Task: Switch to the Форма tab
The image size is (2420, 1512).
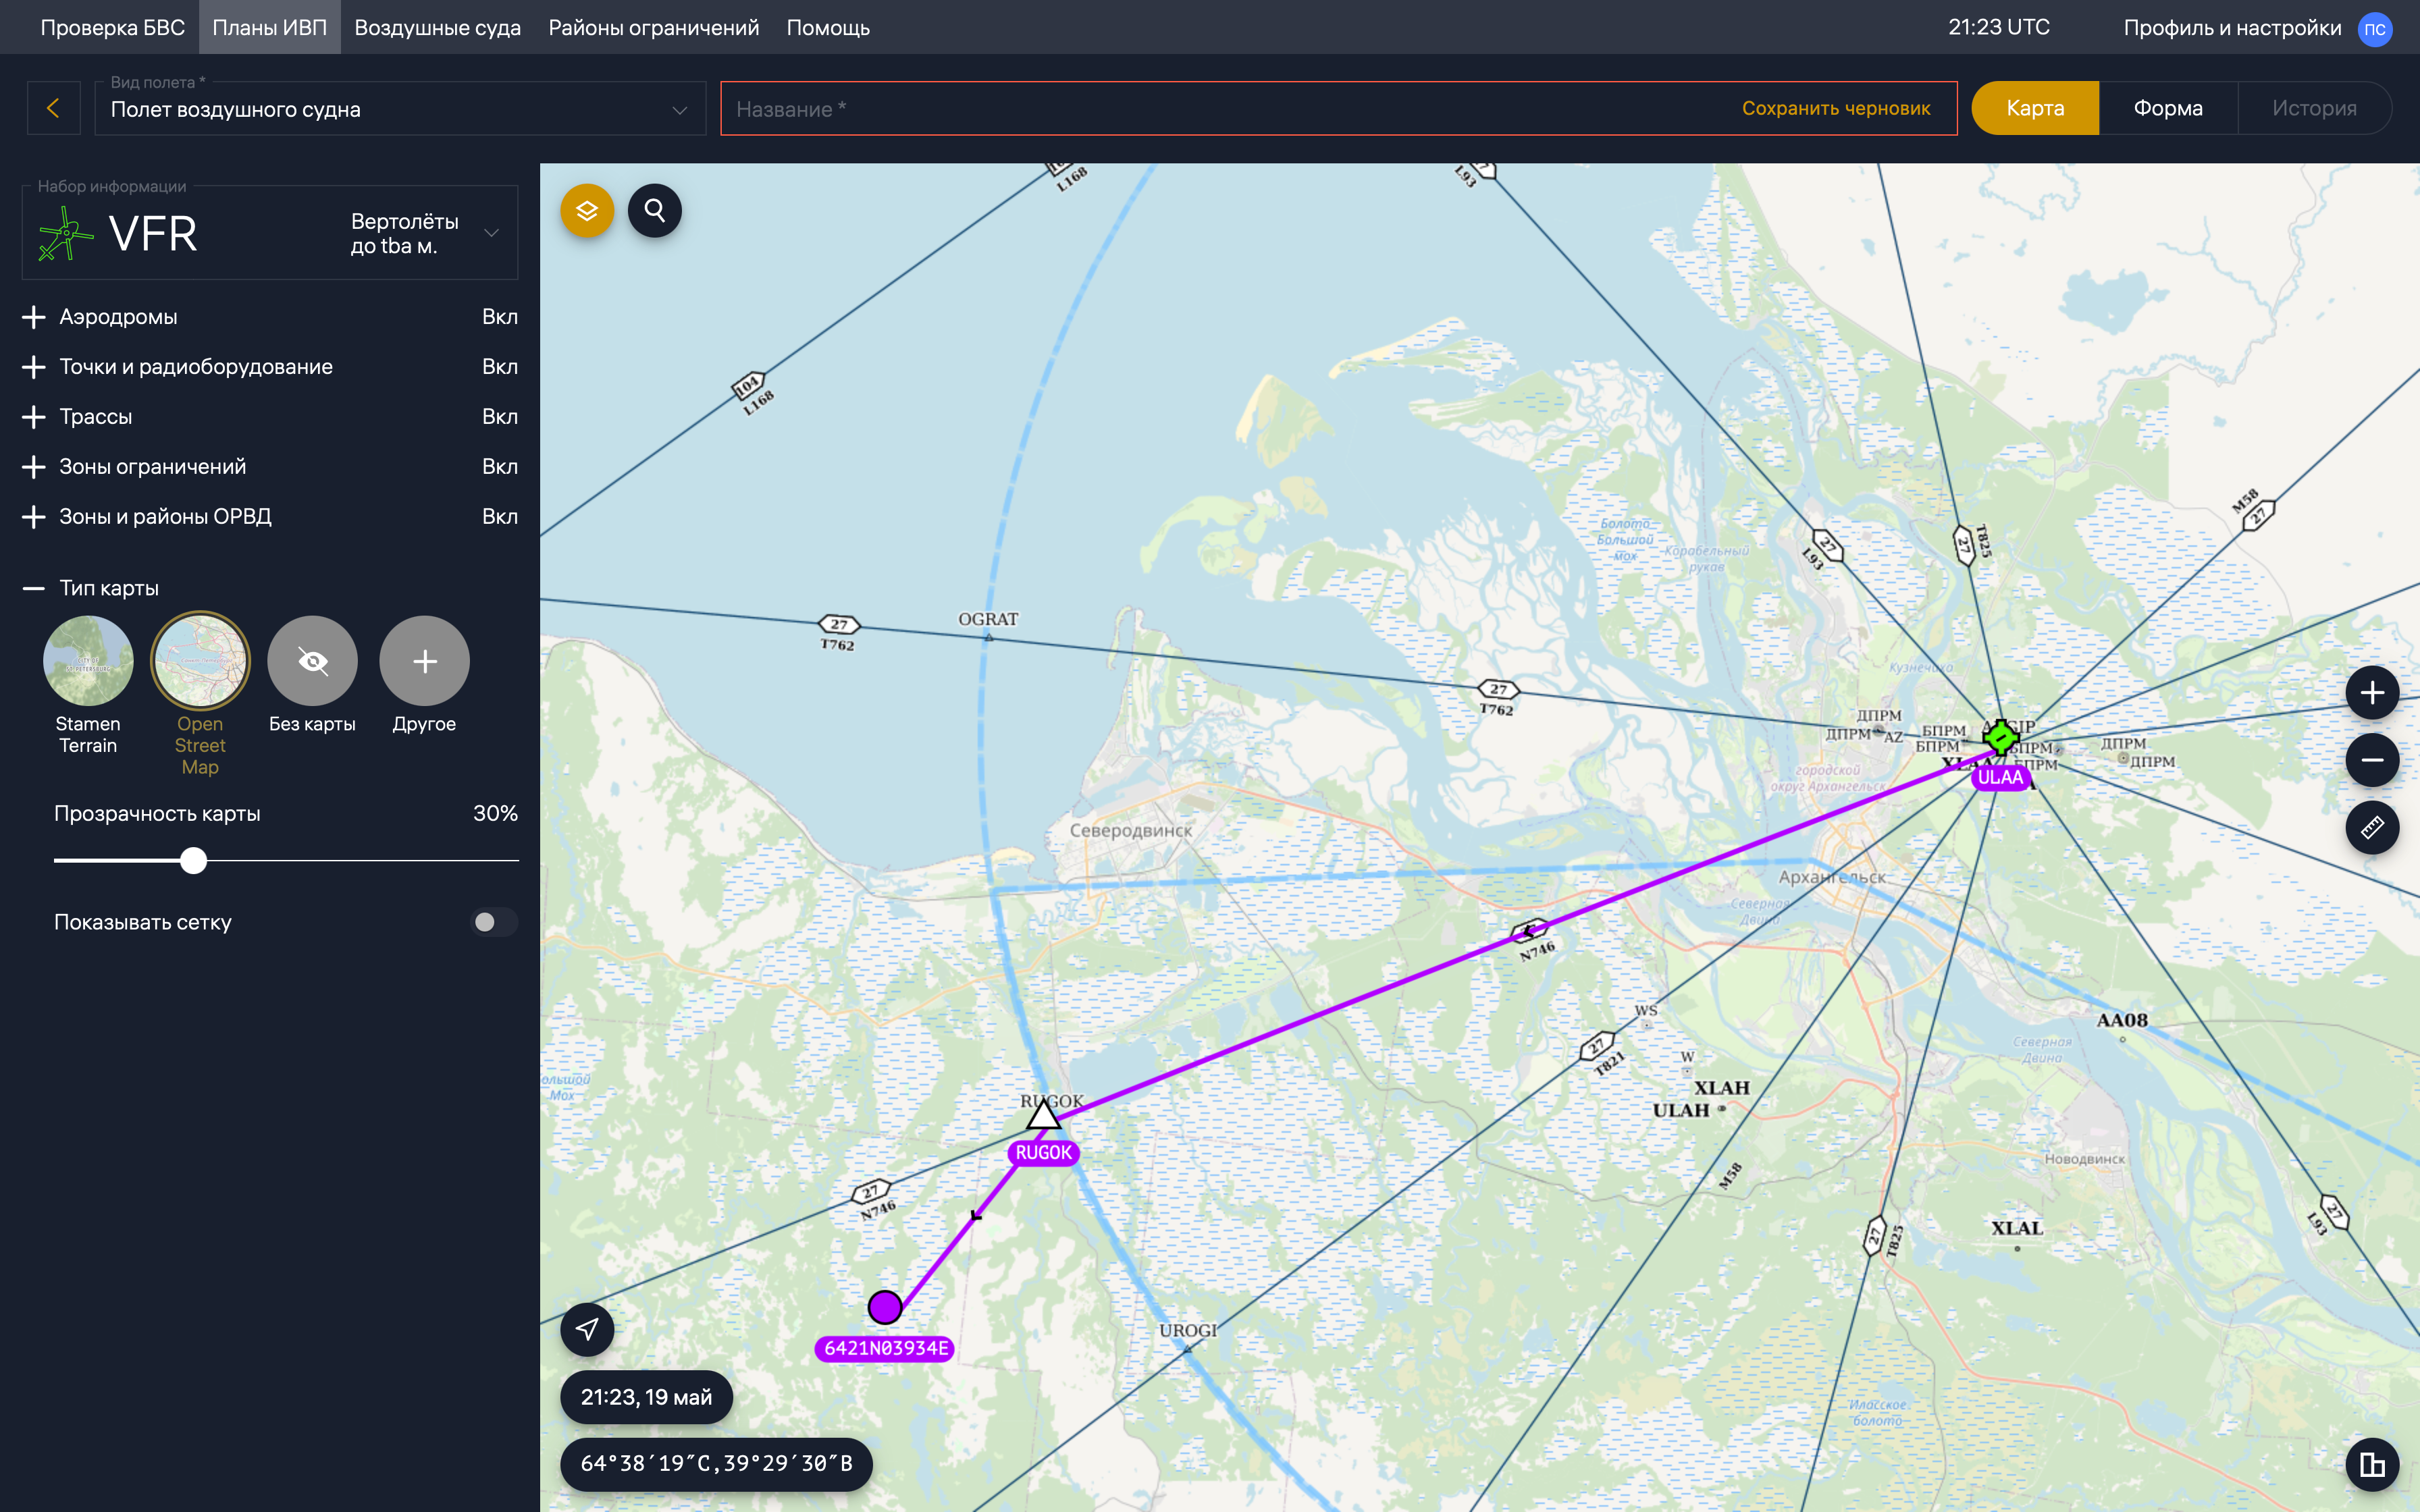Action: pyautogui.click(x=2167, y=108)
